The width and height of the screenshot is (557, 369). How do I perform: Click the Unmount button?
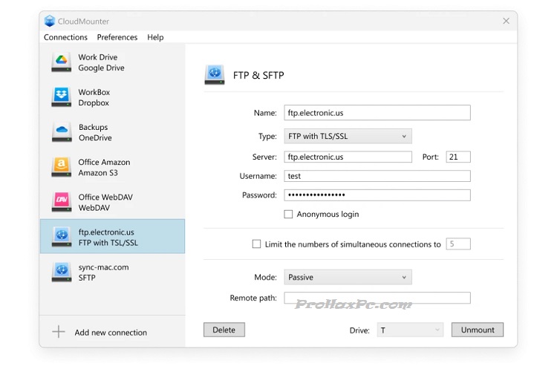point(478,330)
